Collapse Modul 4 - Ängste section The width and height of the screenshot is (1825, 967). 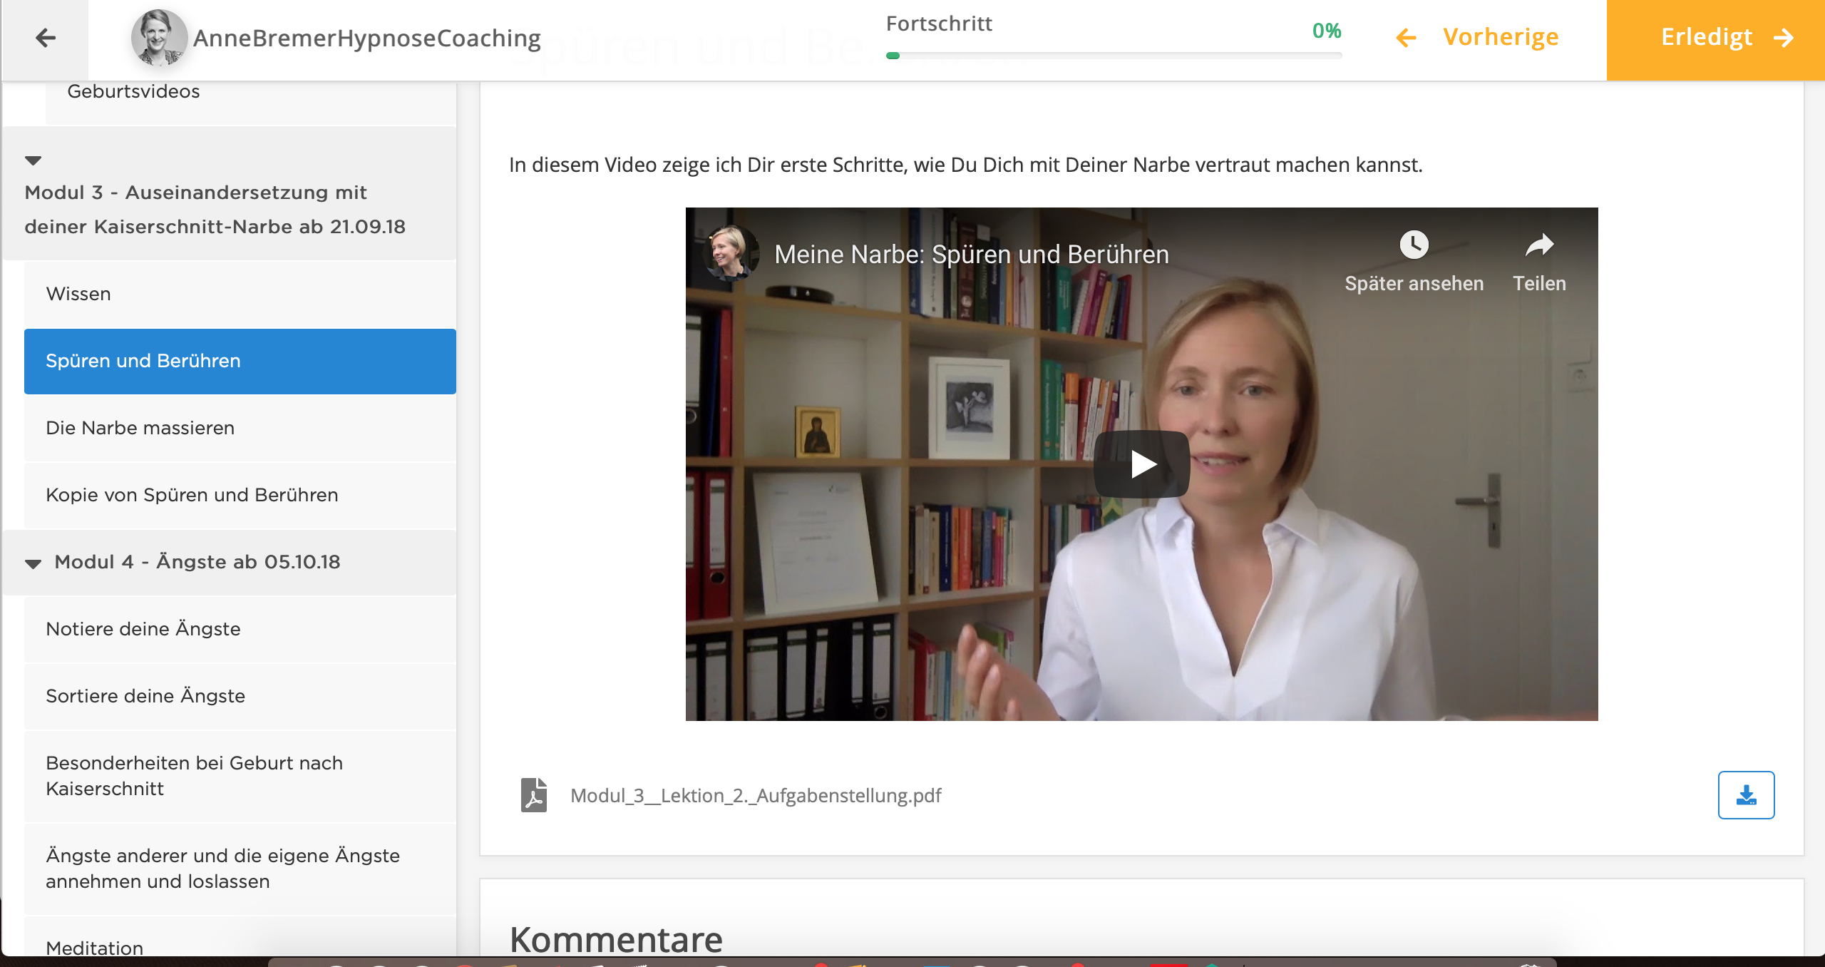(x=33, y=563)
